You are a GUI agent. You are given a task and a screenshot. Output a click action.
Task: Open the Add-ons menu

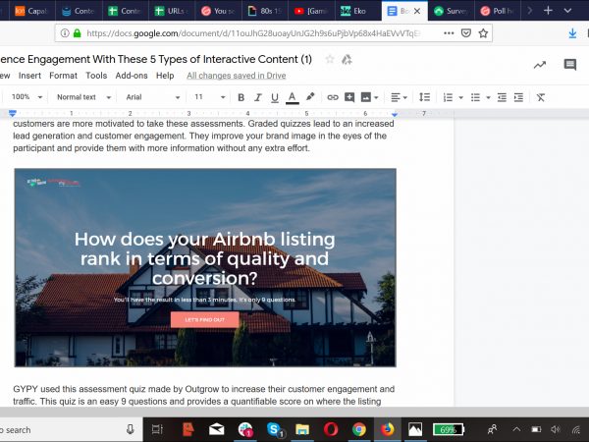(x=132, y=76)
